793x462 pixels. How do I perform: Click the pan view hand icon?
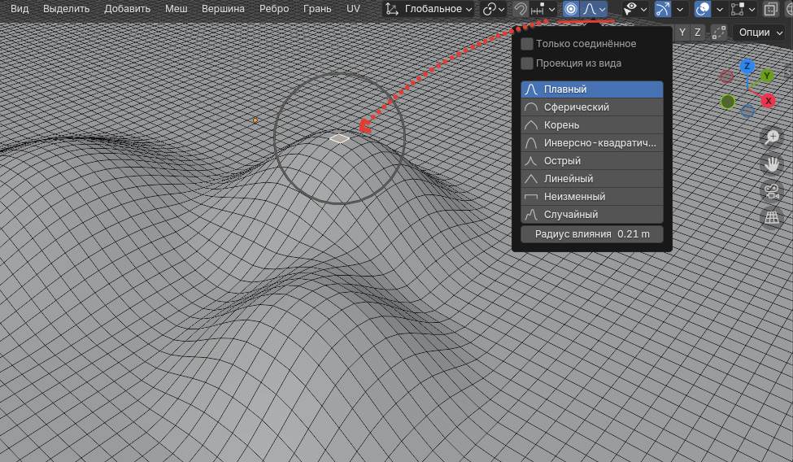click(772, 164)
